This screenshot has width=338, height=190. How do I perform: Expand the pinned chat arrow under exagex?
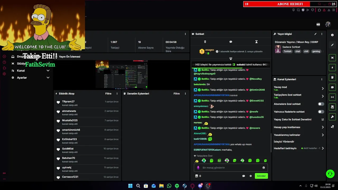tap(231, 59)
